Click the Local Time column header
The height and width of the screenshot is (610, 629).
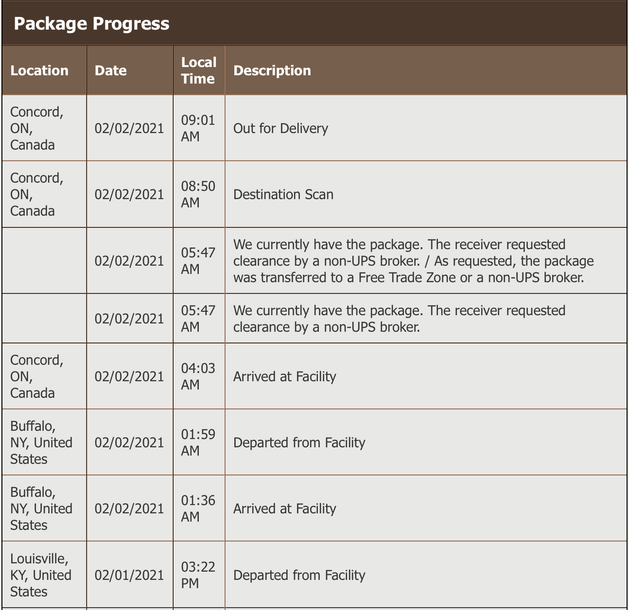198,70
